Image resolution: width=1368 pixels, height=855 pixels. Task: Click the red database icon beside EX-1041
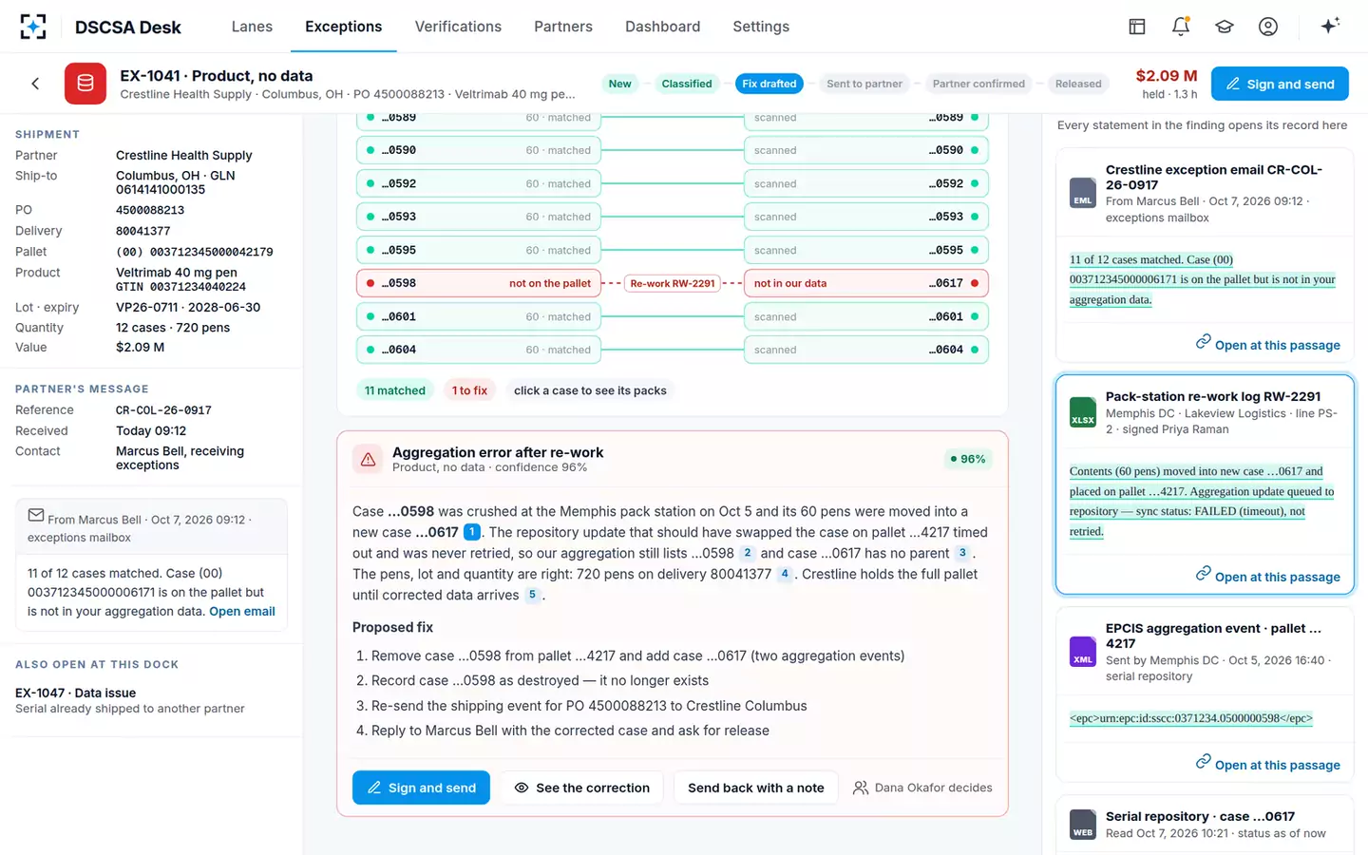85,84
